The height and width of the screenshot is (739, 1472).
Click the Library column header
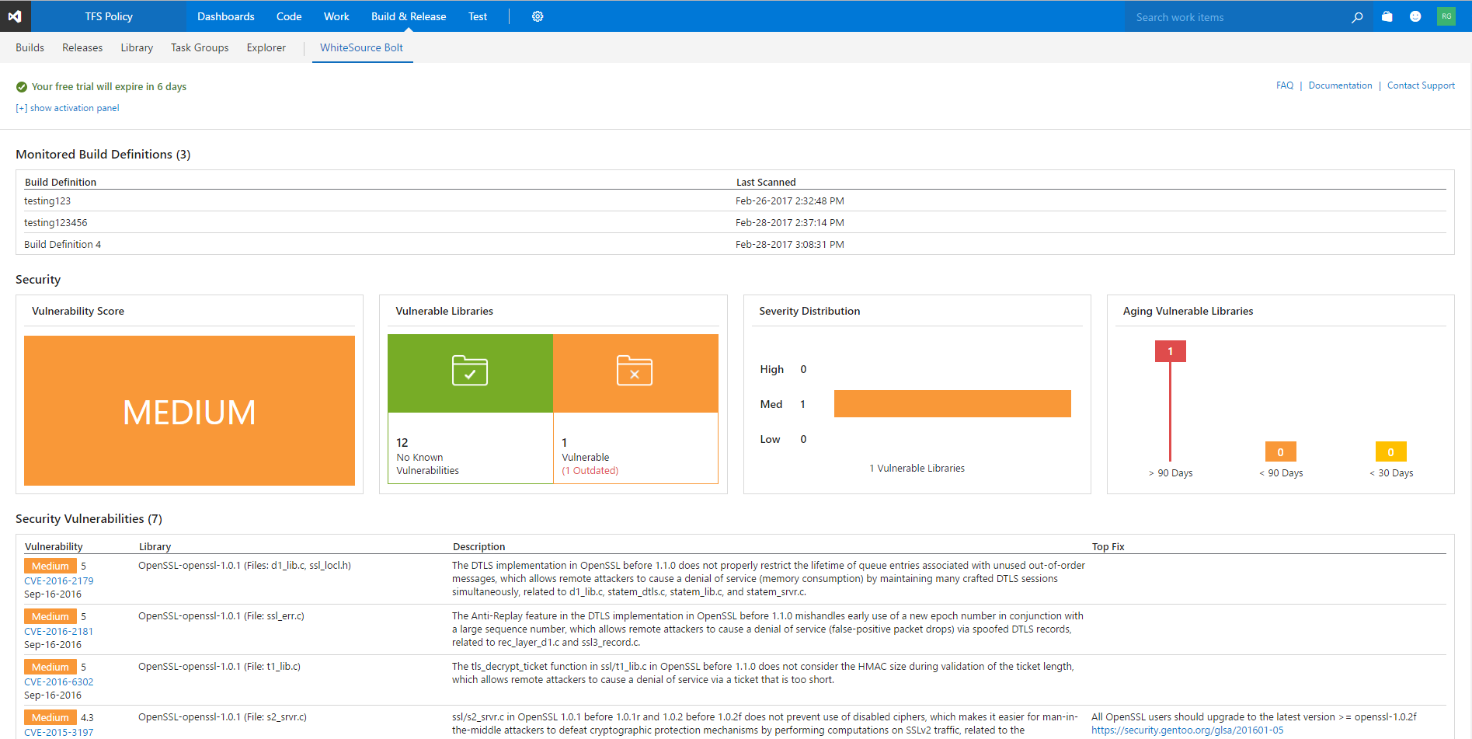point(155,546)
